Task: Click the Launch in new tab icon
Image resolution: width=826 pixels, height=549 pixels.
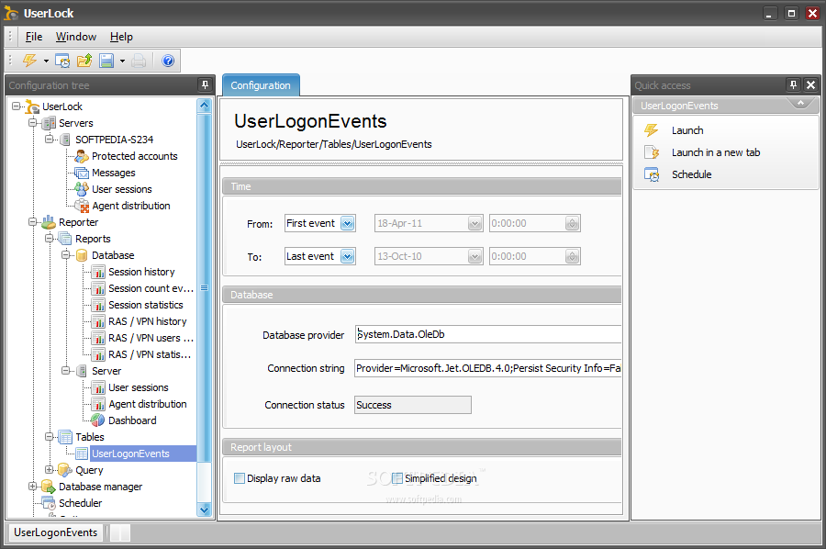Action: coord(652,152)
